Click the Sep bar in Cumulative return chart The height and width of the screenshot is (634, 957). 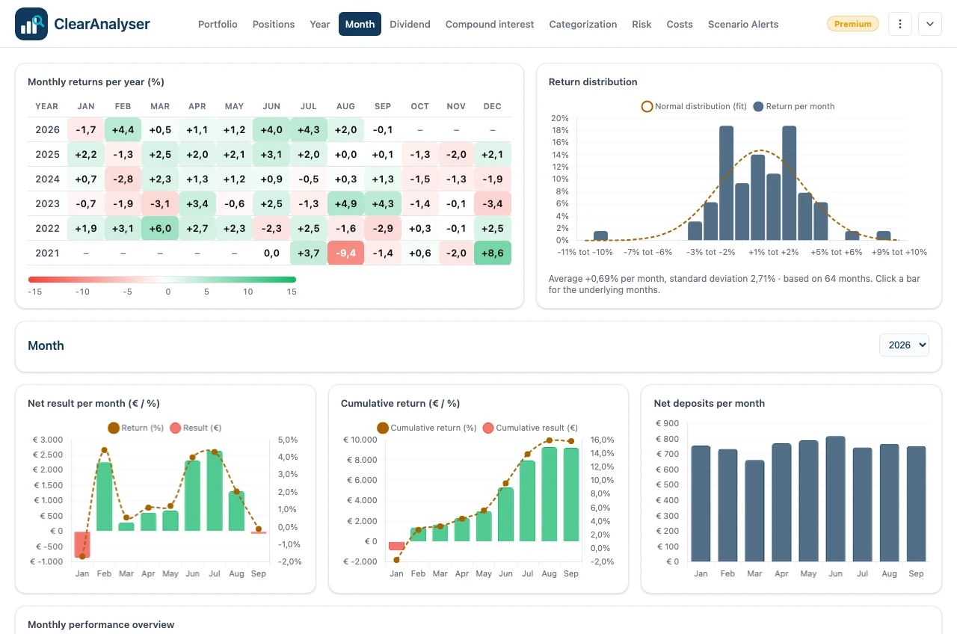pos(571,494)
